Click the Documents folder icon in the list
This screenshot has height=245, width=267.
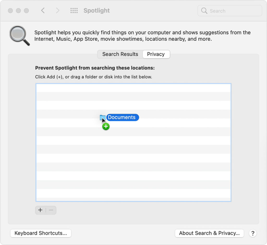coord(102,118)
